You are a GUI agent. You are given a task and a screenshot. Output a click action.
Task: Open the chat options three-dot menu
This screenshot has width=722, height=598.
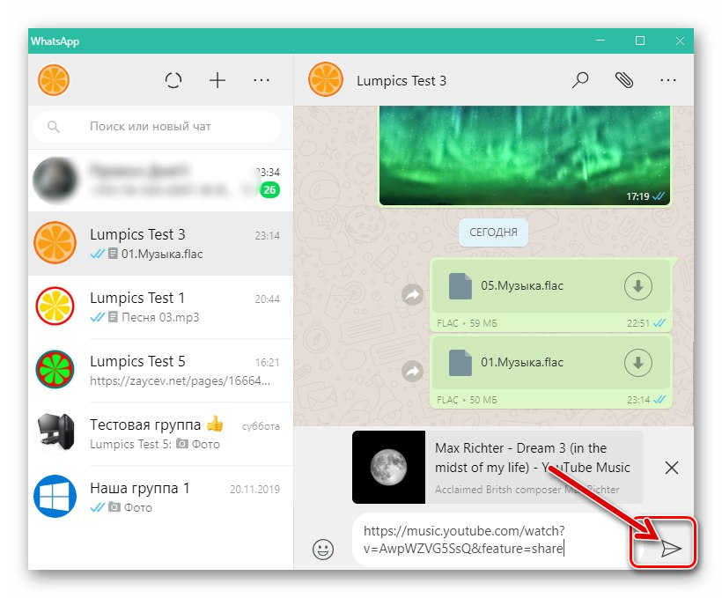pyautogui.click(x=667, y=81)
